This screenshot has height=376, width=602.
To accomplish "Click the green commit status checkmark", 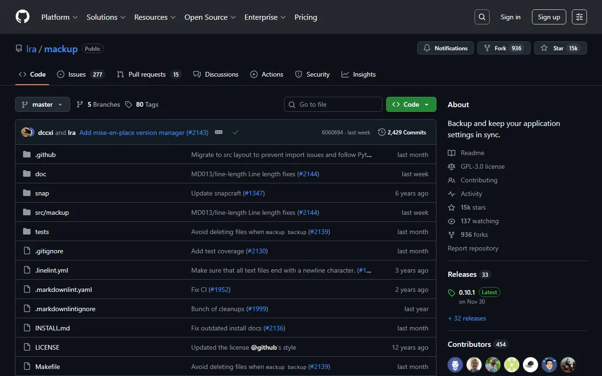I will point(236,133).
